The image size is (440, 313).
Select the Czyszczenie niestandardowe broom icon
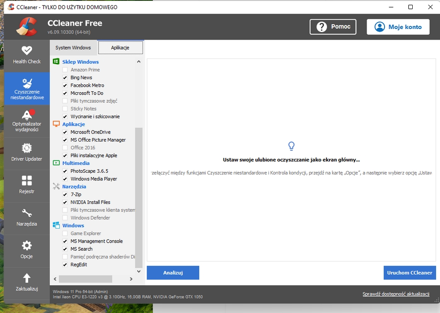click(x=27, y=83)
